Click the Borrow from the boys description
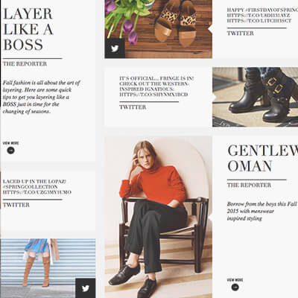298x298 pixels. pyautogui.click(x=262, y=212)
